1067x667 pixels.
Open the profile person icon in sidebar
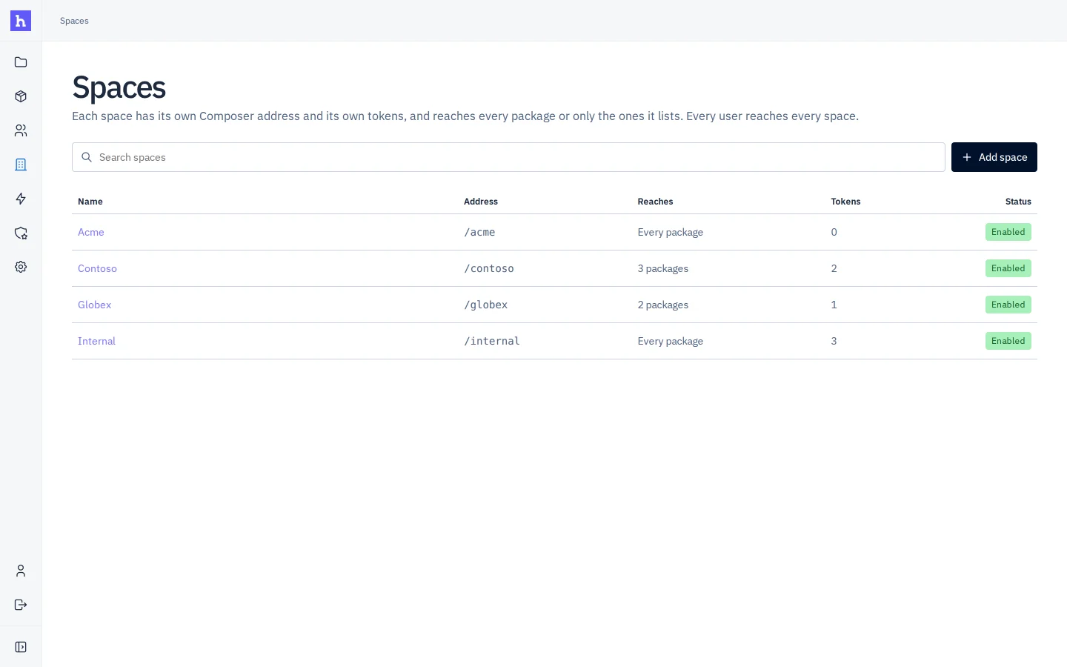[21, 571]
